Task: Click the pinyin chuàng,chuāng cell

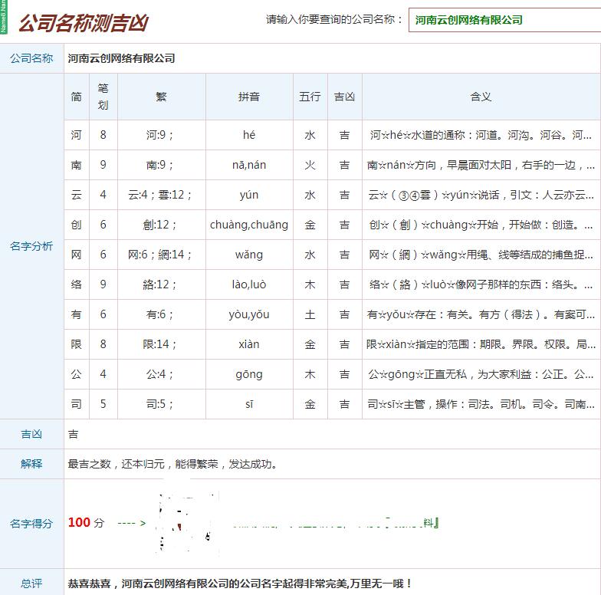Action: 249,225
